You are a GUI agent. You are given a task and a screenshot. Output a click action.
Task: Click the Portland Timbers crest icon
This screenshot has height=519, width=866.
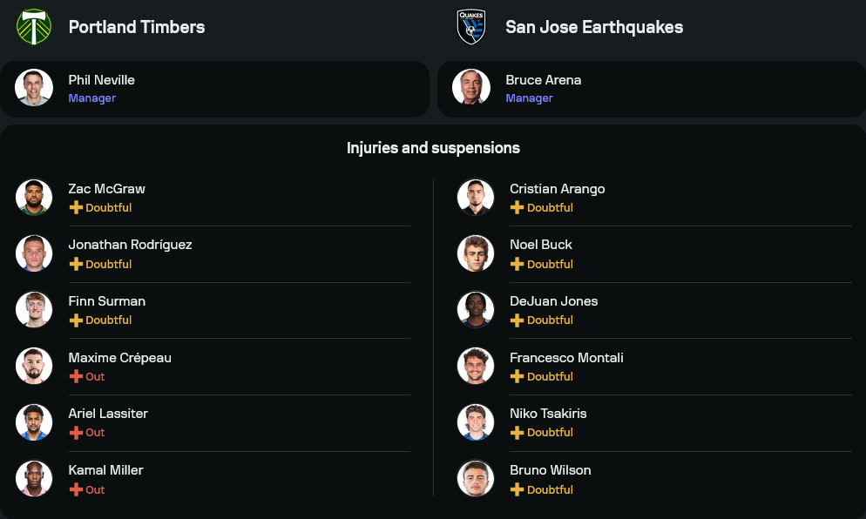click(34, 27)
